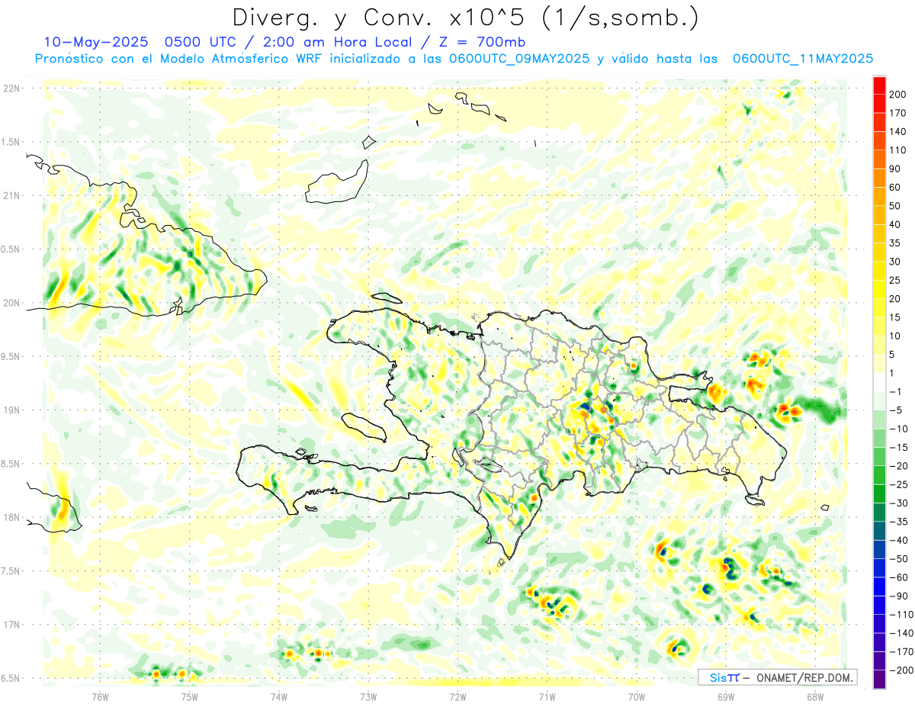Click the 72W longitude label

[457, 696]
